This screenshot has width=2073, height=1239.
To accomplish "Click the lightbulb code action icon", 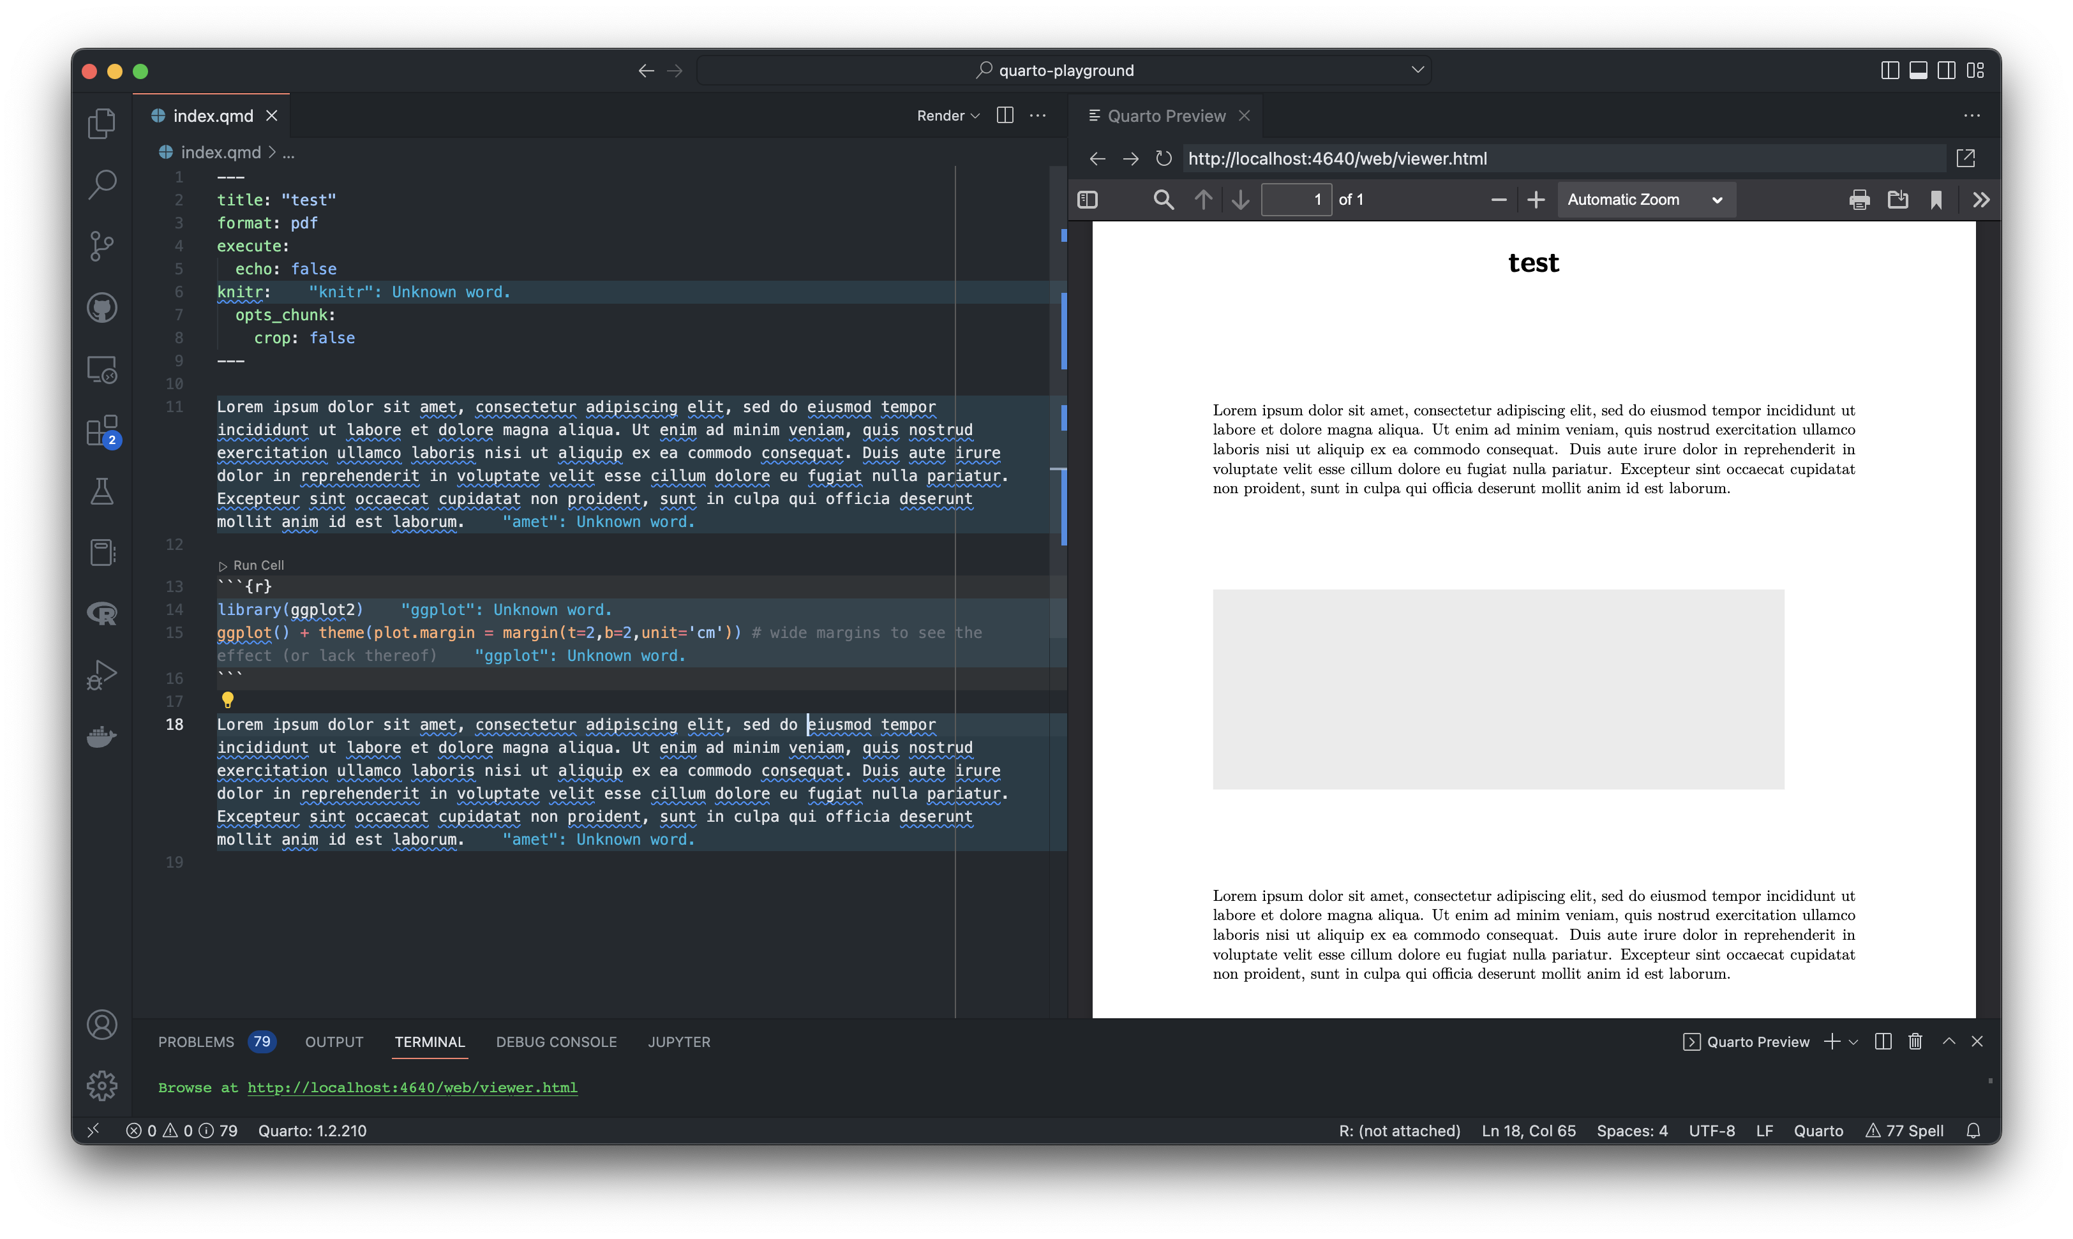I will click(227, 700).
